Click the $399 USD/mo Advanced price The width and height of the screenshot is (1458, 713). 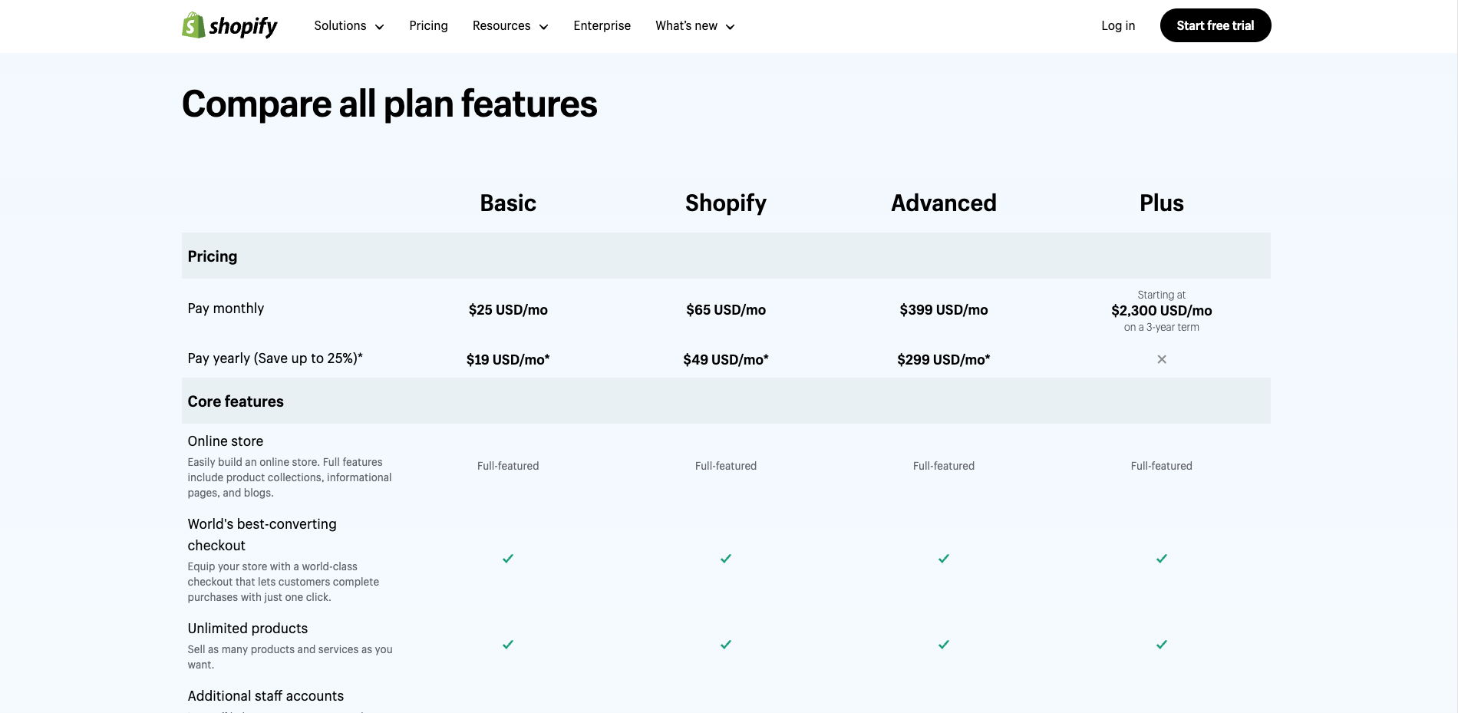tap(944, 310)
